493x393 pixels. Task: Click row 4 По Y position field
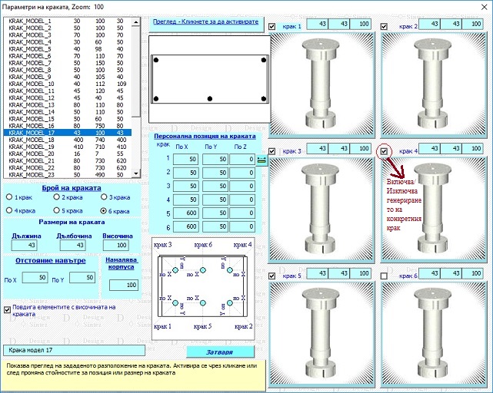(215, 200)
